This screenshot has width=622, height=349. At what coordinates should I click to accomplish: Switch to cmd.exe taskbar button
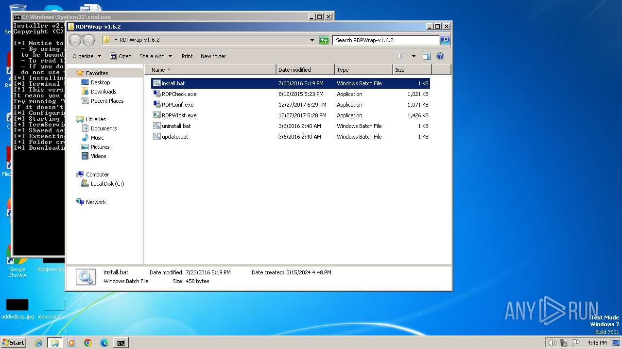coord(121,343)
